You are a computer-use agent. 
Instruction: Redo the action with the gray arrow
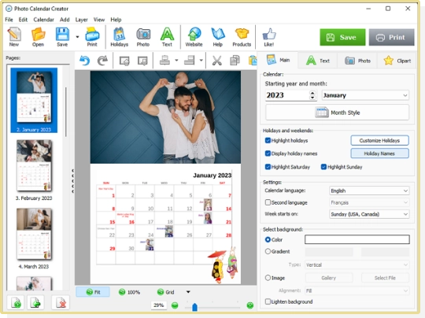coord(102,60)
